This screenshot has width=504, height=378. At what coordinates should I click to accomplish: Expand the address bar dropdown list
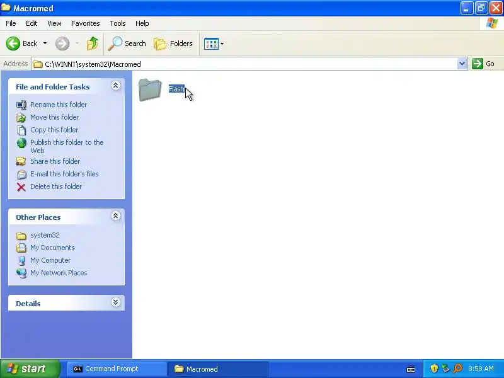(462, 64)
